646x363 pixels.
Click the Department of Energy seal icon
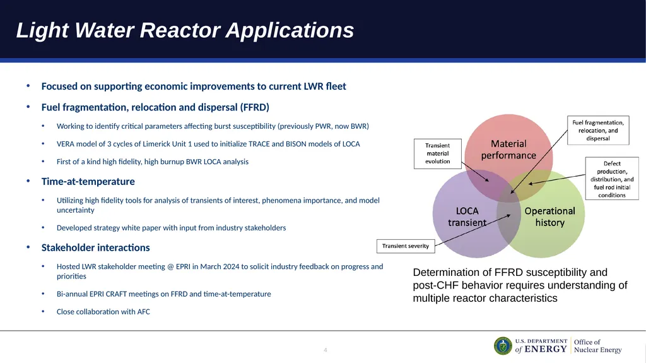503,346
